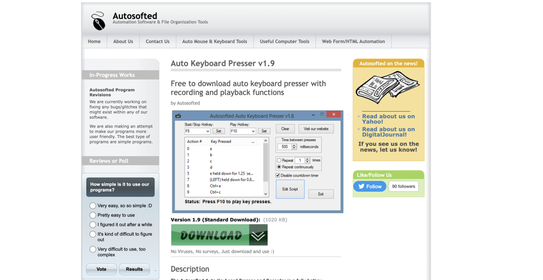The width and height of the screenshot is (543, 280).
Task: Select the 'Repeat' times radio option
Action: pos(279,161)
